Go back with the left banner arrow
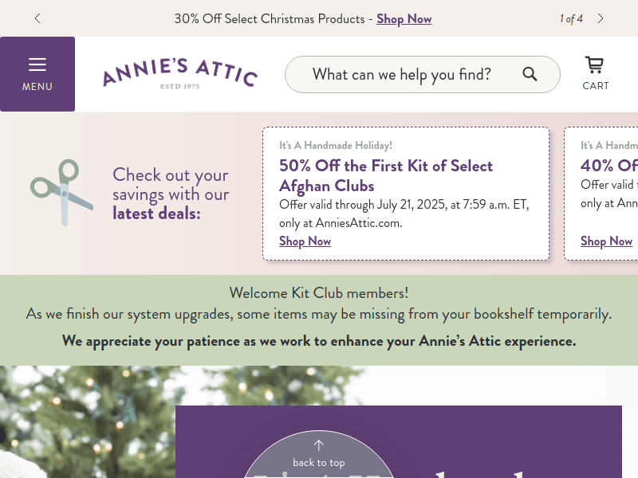Viewport: 638px width, 478px height. [x=37, y=18]
